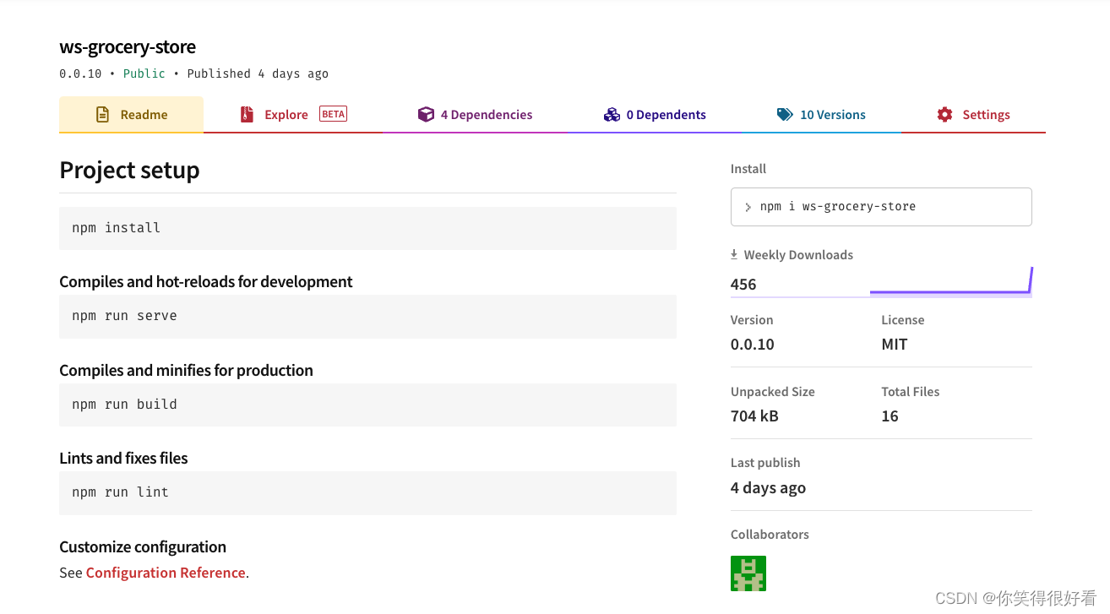Click the BETA badge next to Explore

(x=333, y=114)
